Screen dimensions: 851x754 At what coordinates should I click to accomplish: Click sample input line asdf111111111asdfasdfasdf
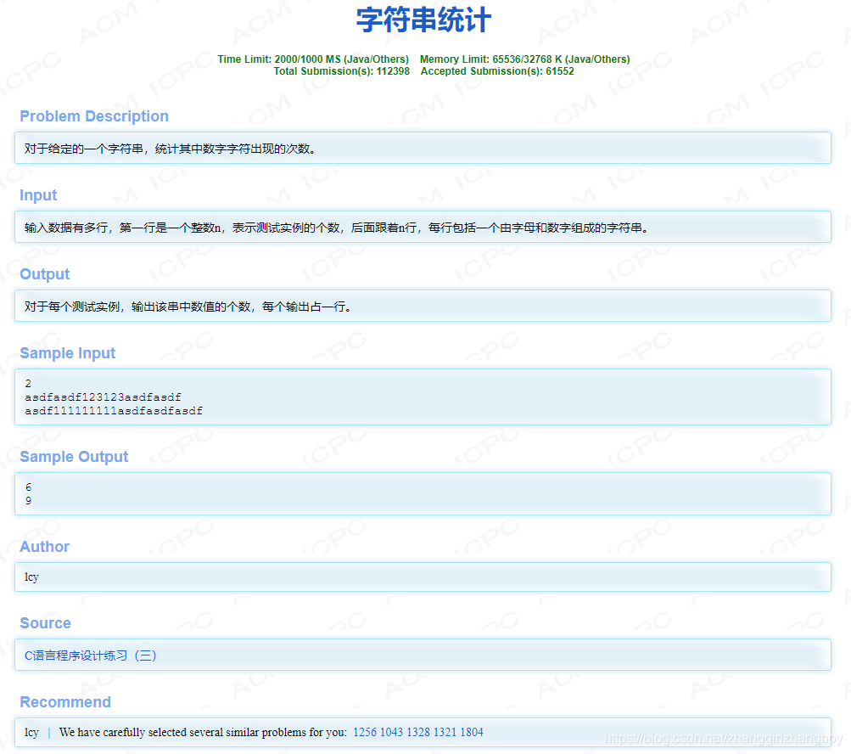tap(114, 411)
